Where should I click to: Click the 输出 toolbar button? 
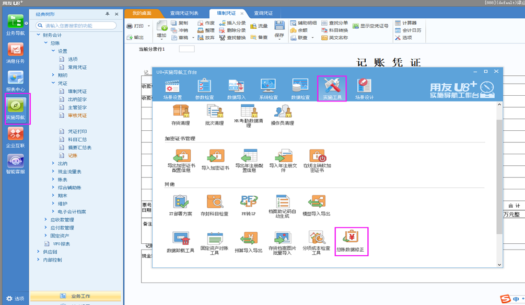point(135,38)
